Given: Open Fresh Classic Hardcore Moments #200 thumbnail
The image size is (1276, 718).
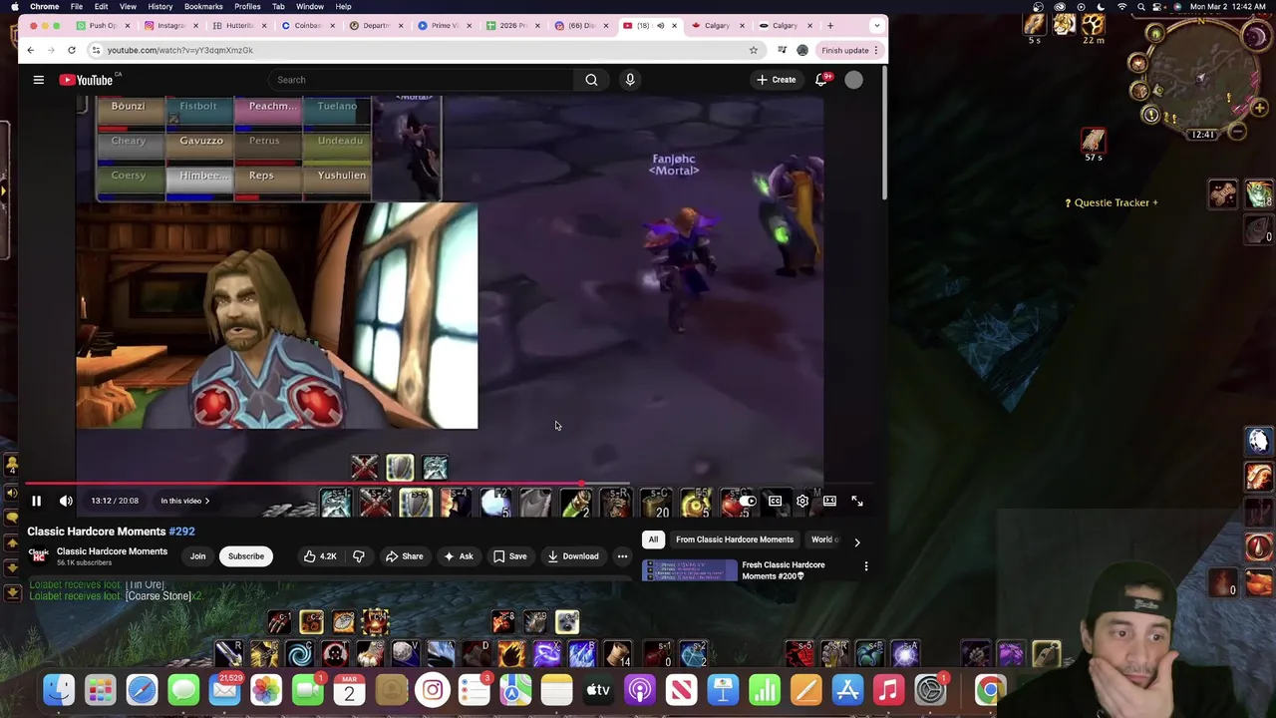Looking at the screenshot, I should pos(689,570).
